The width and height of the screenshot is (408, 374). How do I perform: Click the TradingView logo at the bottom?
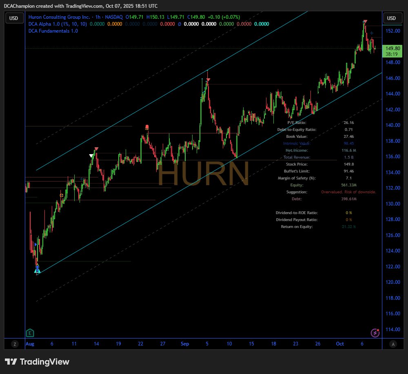click(37, 362)
